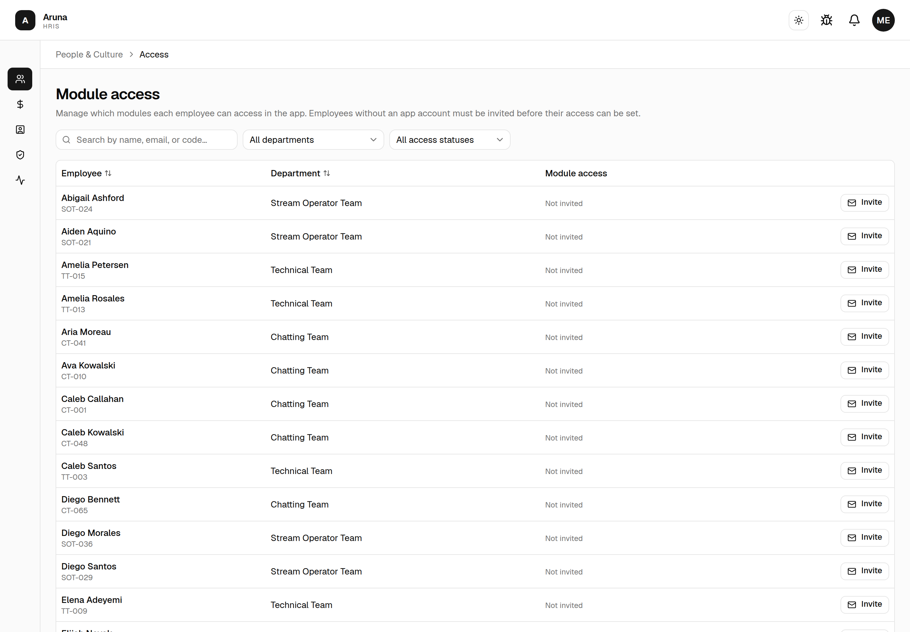This screenshot has height=632, width=910.
Task: Expand the All access statuses dropdown
Action: (449, 140)
